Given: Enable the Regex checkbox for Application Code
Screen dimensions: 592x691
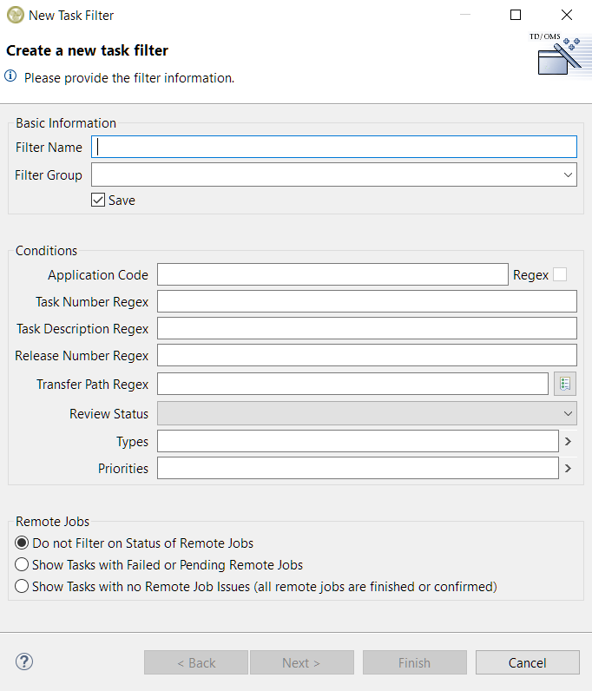Looking at the screenshot, I should pyautogui.click(x=560, y=274).
